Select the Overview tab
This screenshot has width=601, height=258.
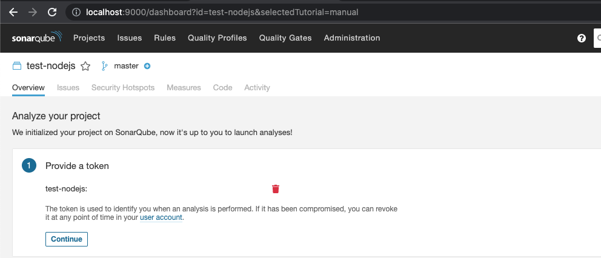coord(28,88)
